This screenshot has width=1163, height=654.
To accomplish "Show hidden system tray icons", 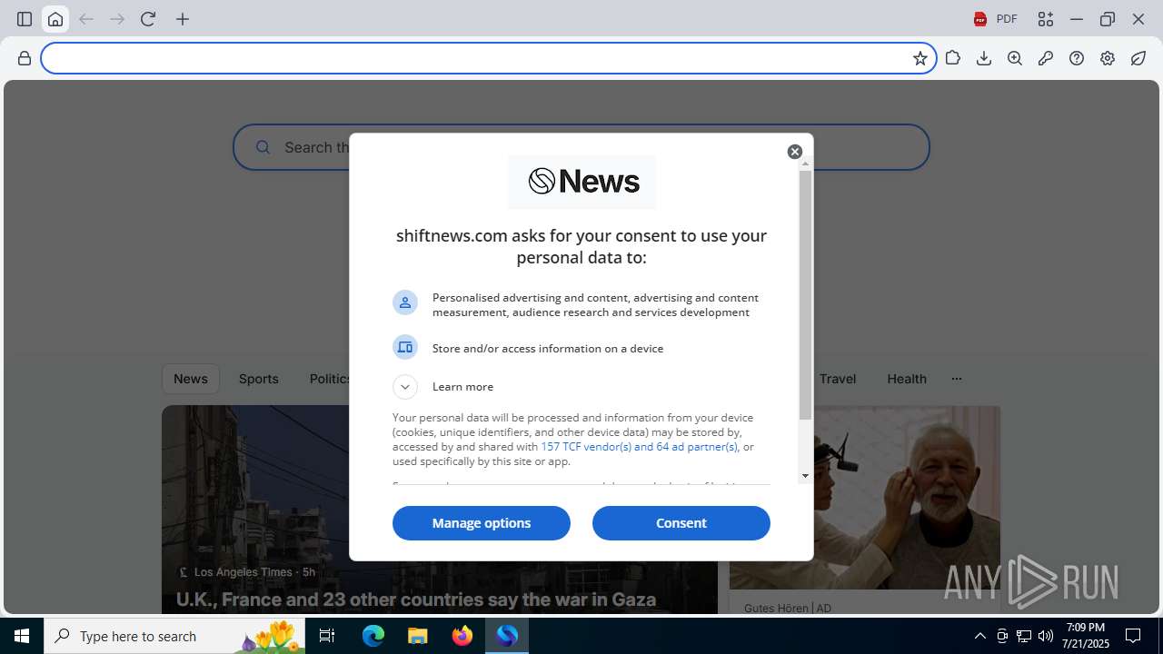I will click(x=979, y=636).
